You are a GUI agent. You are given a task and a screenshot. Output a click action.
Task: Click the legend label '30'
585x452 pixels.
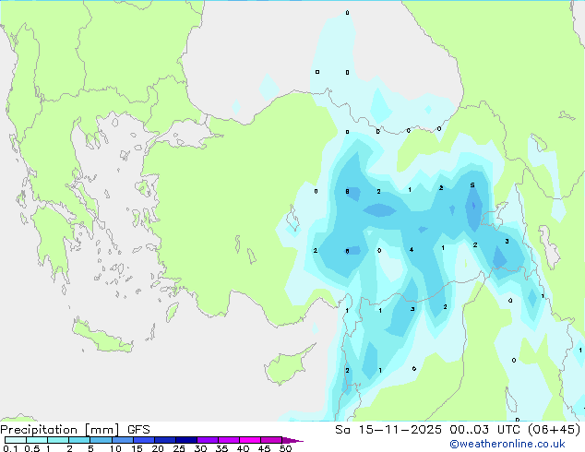tap(201, 448)
